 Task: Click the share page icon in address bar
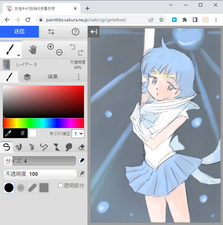[x=151, y=20]
